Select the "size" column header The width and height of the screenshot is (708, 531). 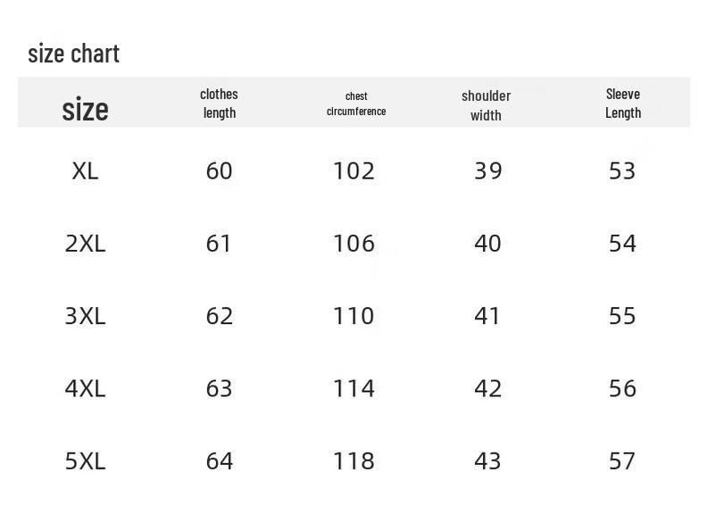85,109
